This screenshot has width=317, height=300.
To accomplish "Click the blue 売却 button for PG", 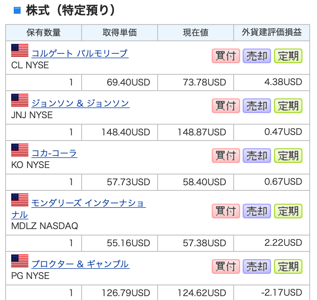I will tap(257, 266).
